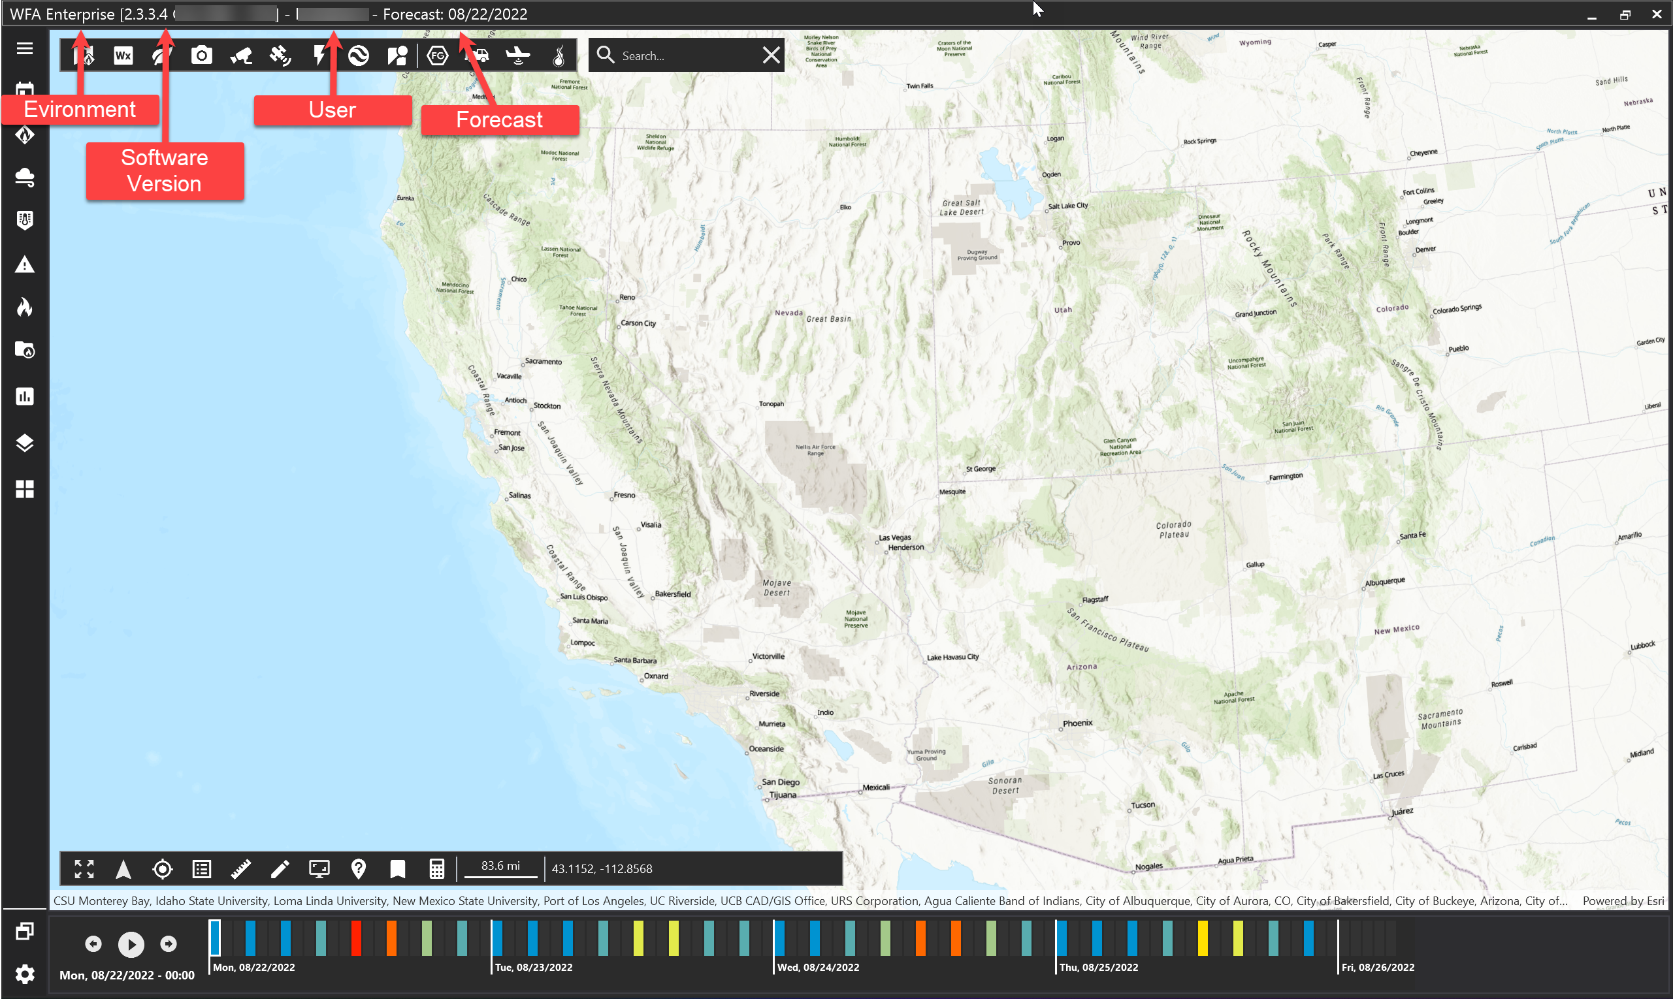Viewport: 1673px width, 999px height.
Task: Toggle the layers stack in sidebar
Action: [25, 443]
